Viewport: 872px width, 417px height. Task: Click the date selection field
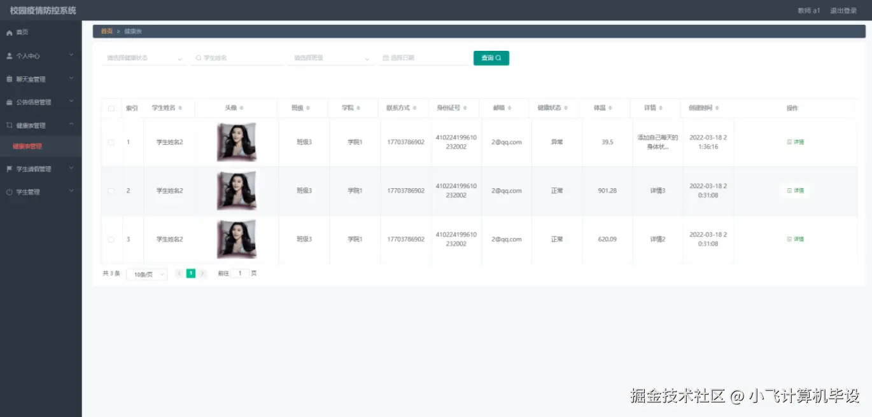(x=425, y=58)
